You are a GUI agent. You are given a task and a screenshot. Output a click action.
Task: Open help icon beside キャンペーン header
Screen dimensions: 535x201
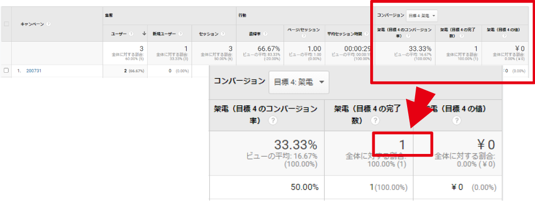[x=49, y=24]
